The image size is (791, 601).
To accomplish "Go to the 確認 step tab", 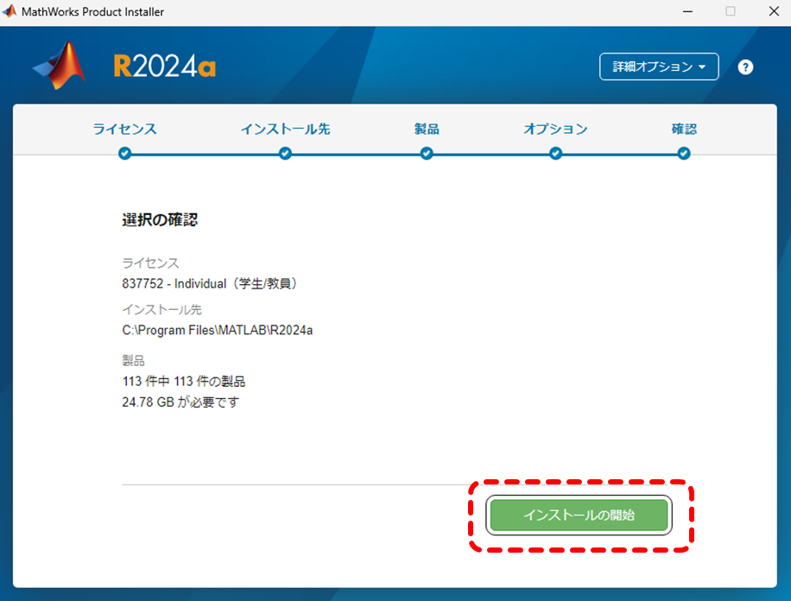I will (x=684, y=130).
